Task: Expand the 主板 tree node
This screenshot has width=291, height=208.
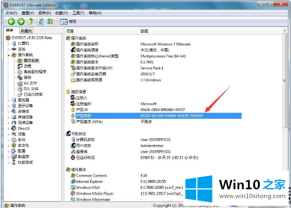Action: click(x=8, y=50)
